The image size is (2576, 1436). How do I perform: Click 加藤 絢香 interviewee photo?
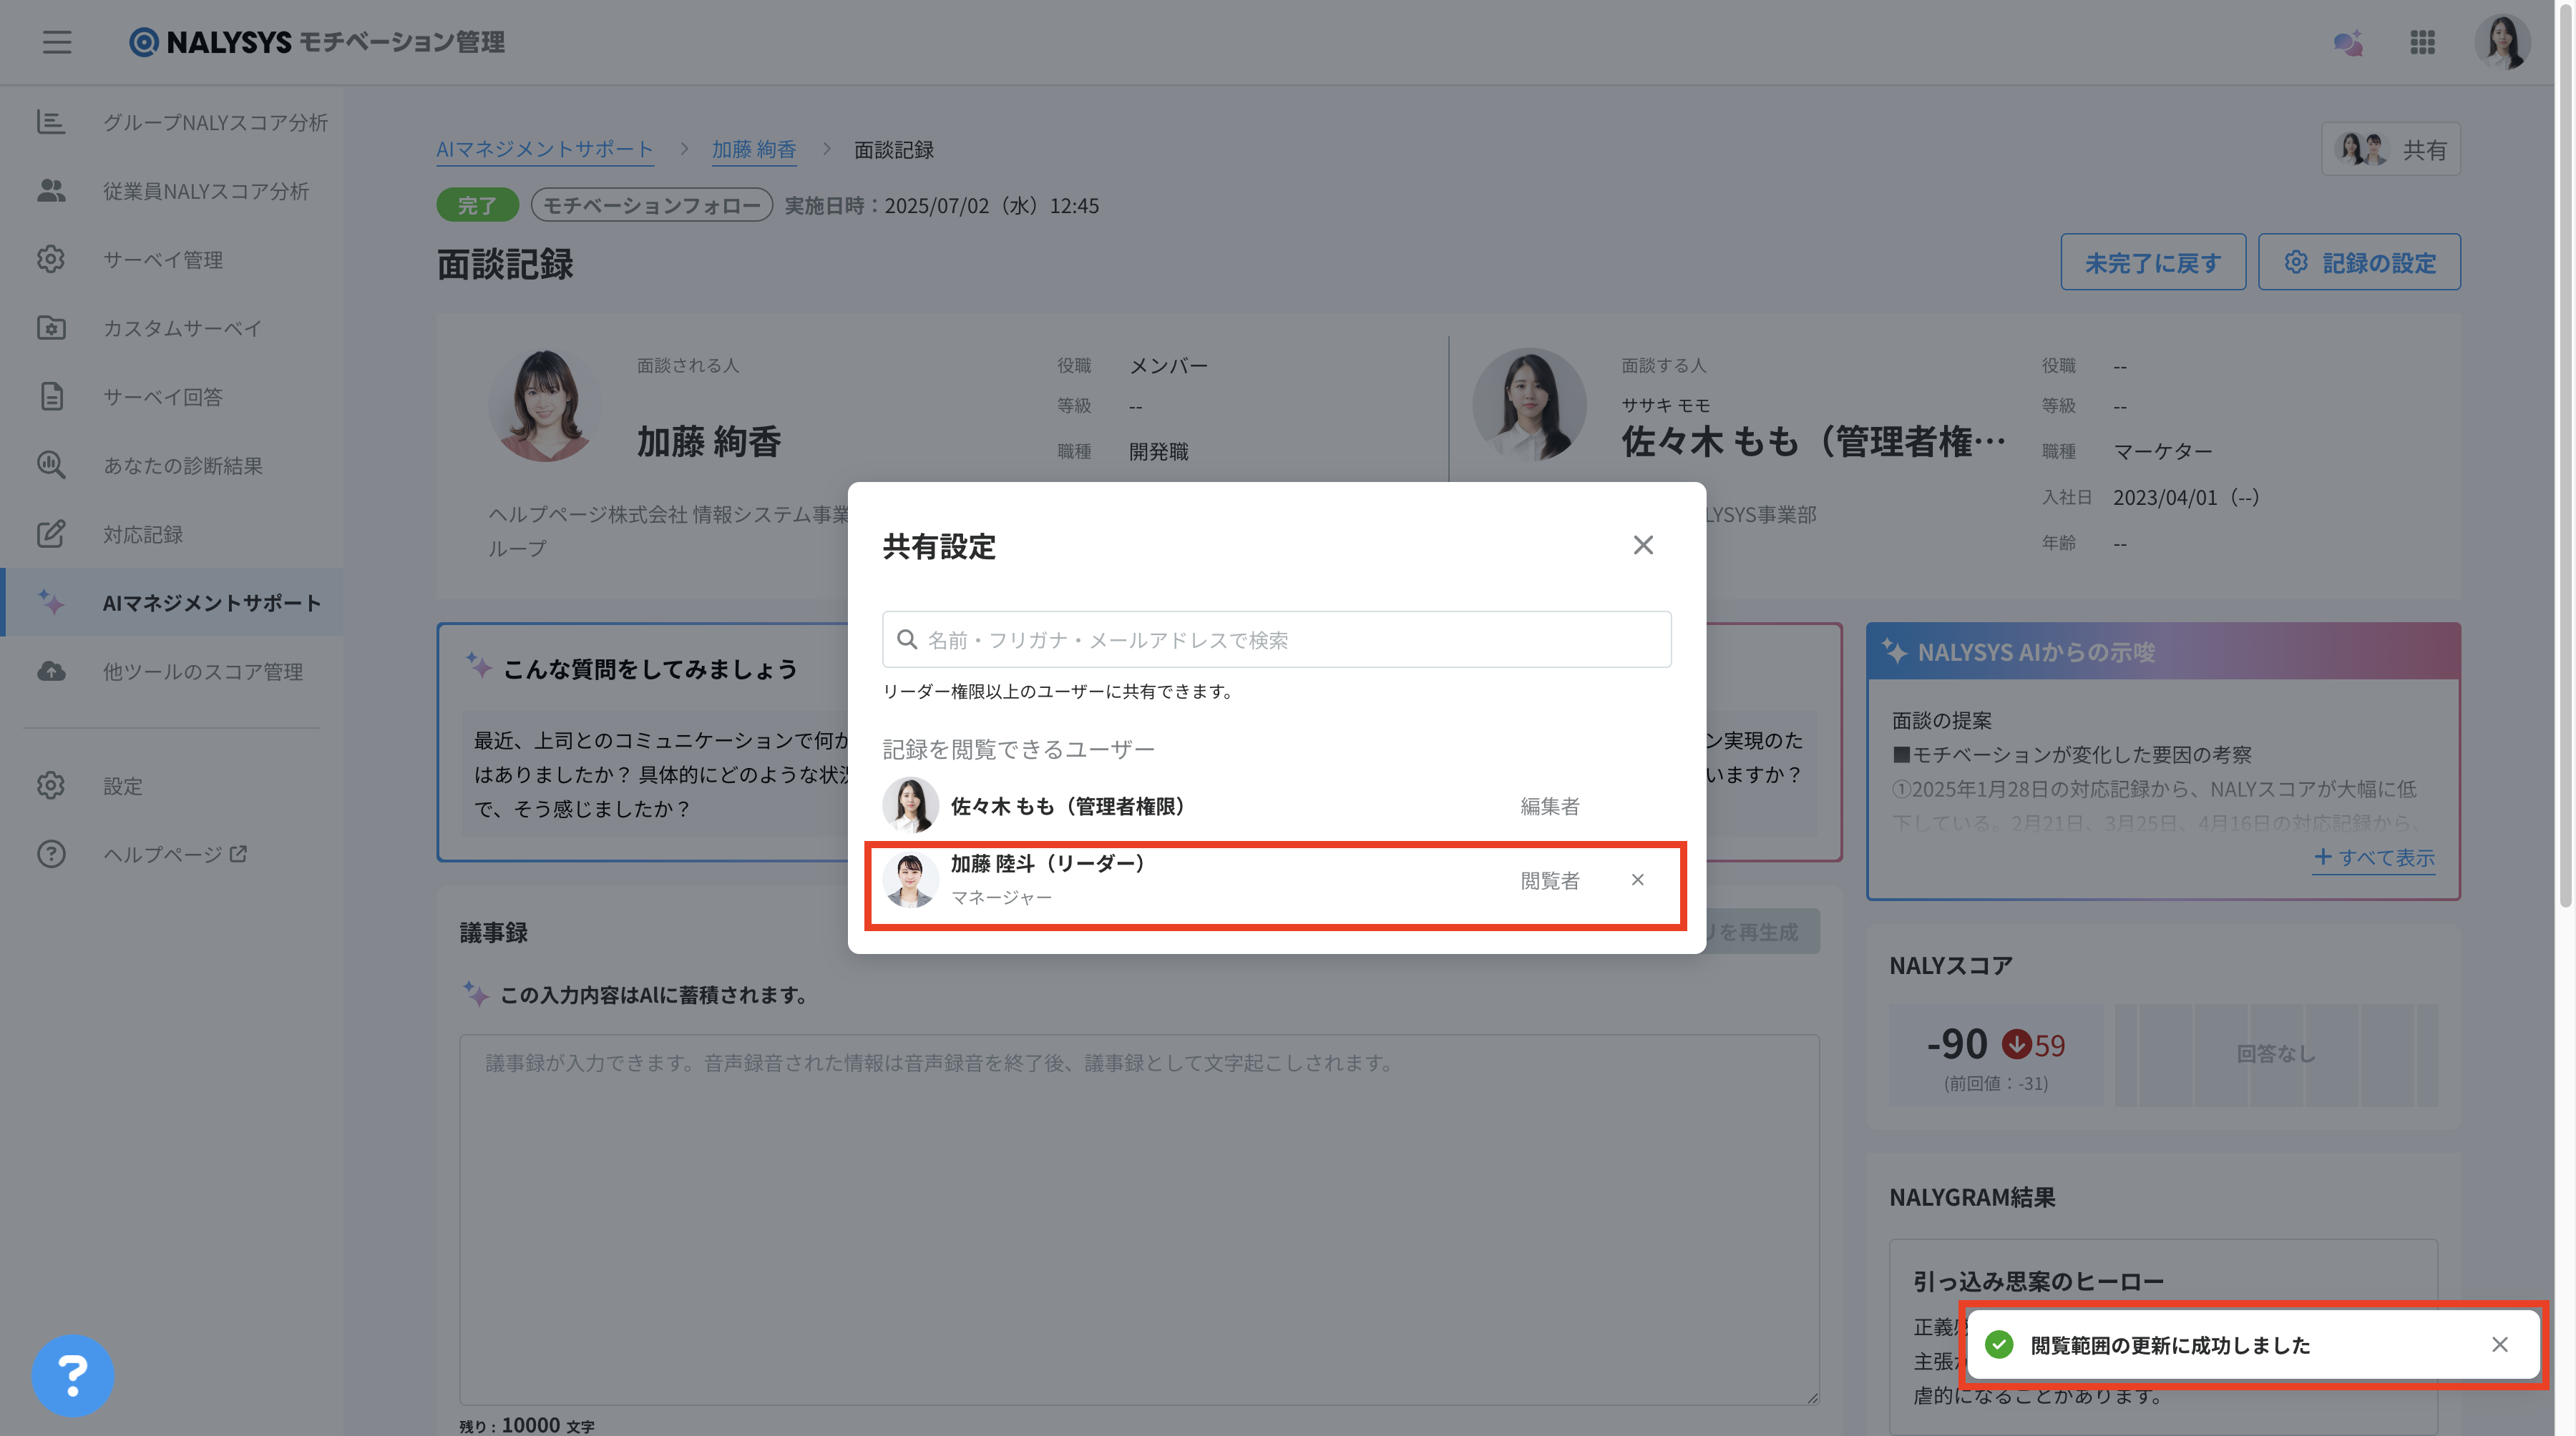545,405
